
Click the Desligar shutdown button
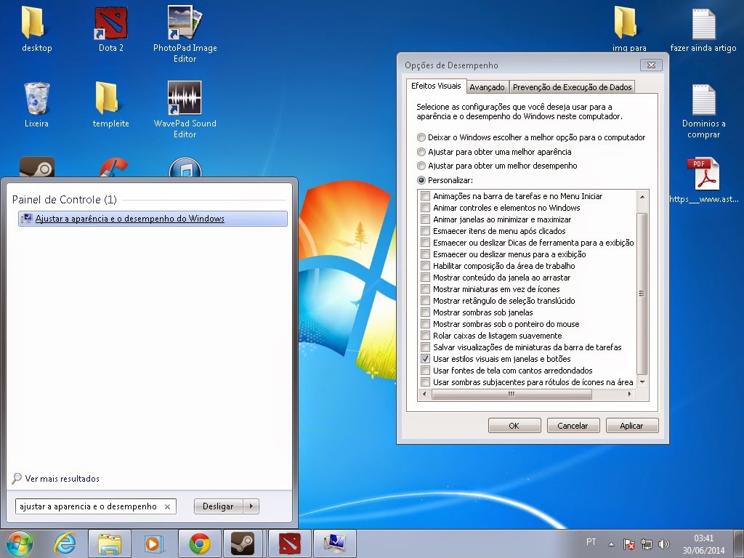tap(218, 506)
